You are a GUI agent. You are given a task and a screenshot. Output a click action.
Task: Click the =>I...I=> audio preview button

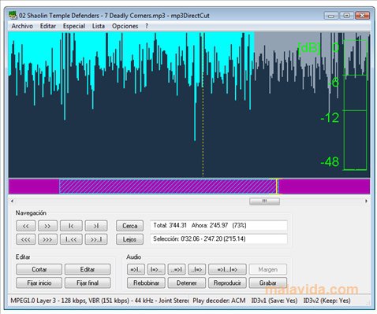pyautogui.click(x=227, y=269)
